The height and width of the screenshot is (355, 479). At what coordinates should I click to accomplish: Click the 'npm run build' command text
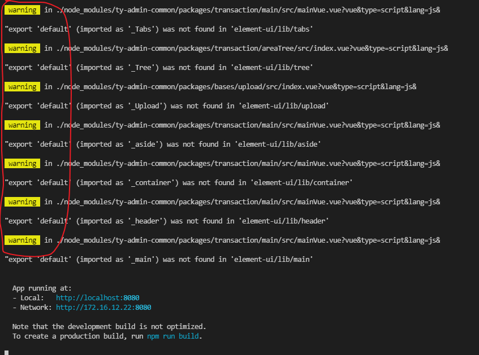(172, 336)
